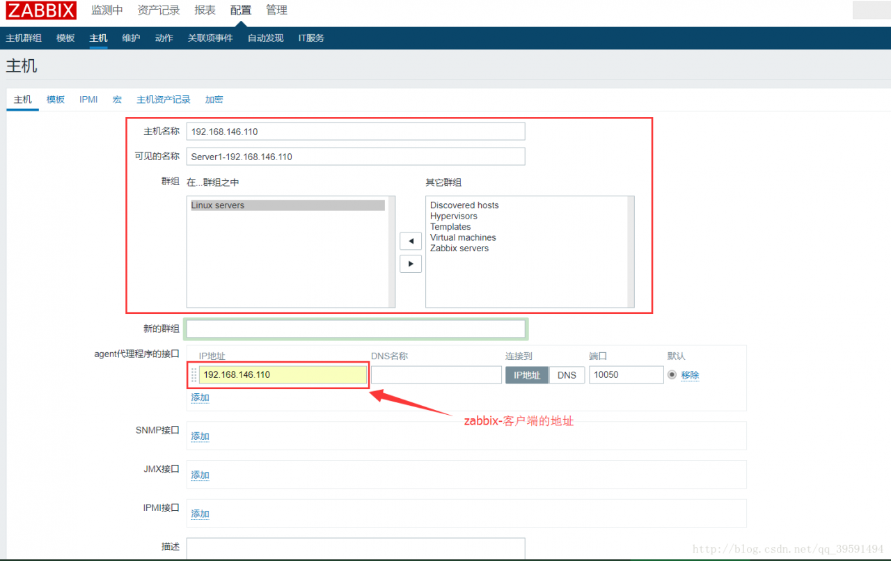Click the right arrow to move group out

coord(410,264)
